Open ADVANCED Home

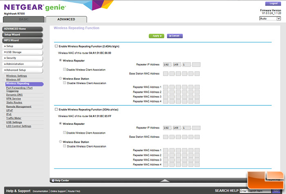22,29
